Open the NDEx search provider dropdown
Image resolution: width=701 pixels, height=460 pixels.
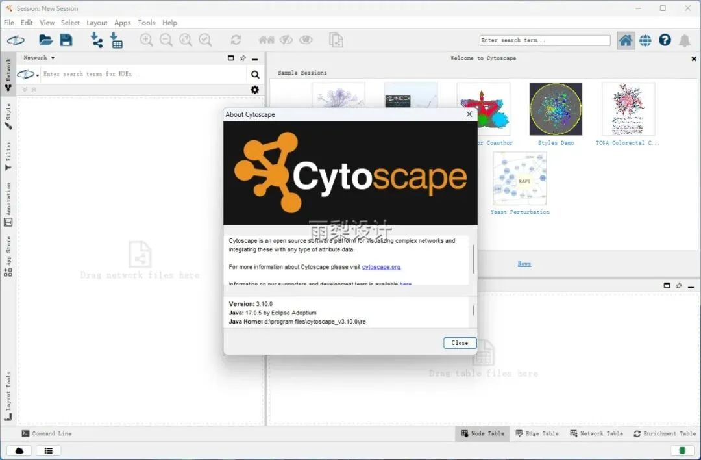28,74
